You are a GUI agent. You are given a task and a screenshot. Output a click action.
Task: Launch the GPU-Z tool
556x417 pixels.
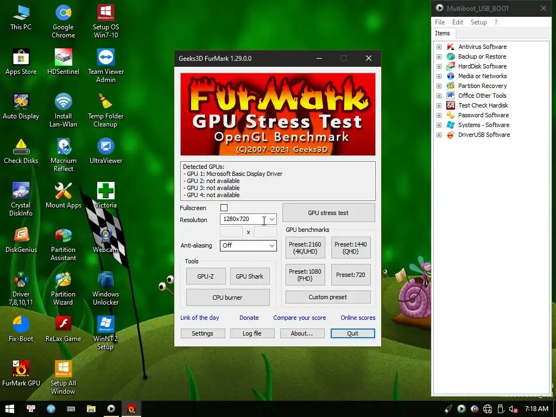pyautogui.click(x=206, y=276)
